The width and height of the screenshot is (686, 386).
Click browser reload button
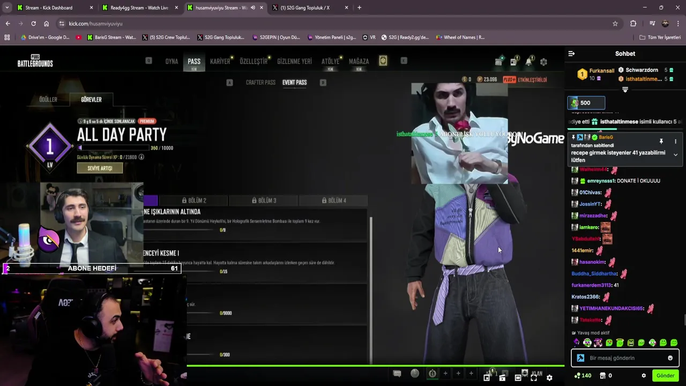coord(33,24)
